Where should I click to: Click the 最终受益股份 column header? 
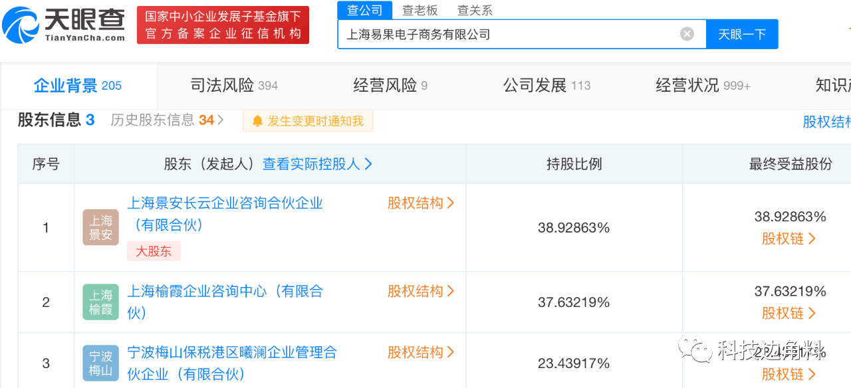790,164
